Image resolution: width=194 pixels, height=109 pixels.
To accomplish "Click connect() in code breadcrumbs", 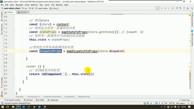I will (x=19, y=97).
